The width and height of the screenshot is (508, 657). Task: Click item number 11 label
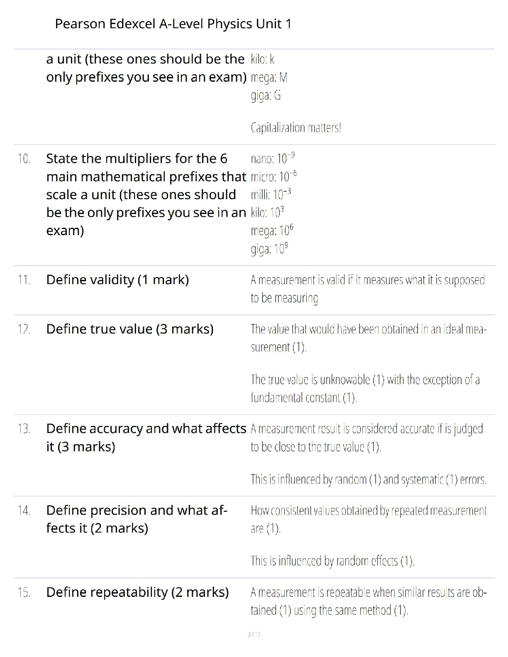tap(24, 280)
